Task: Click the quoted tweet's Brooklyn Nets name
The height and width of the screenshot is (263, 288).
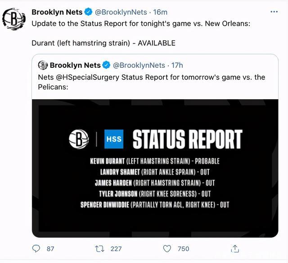Action: click(x=75, y=66)
